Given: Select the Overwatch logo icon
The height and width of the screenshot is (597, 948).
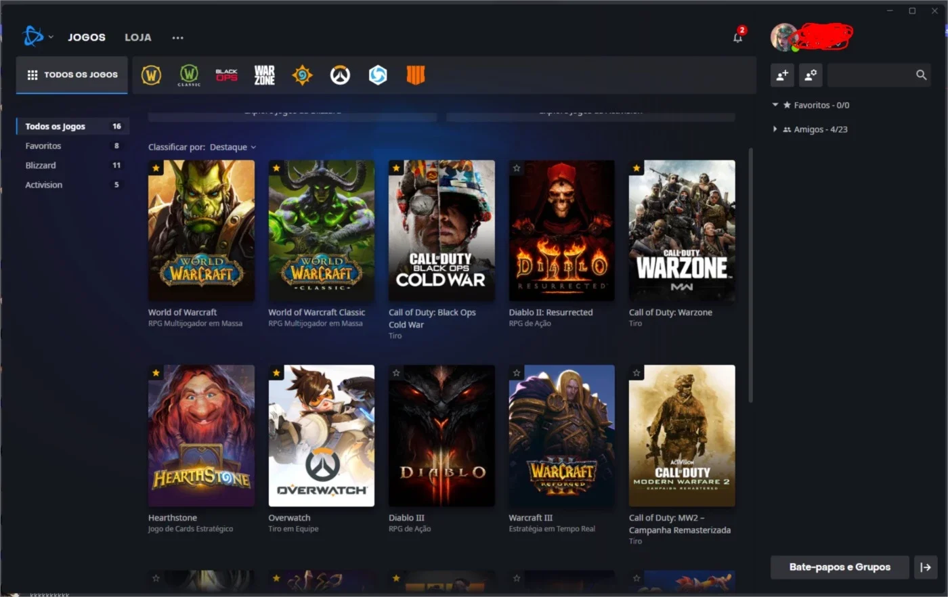Looking at the screenshot, I should [340, 75].
